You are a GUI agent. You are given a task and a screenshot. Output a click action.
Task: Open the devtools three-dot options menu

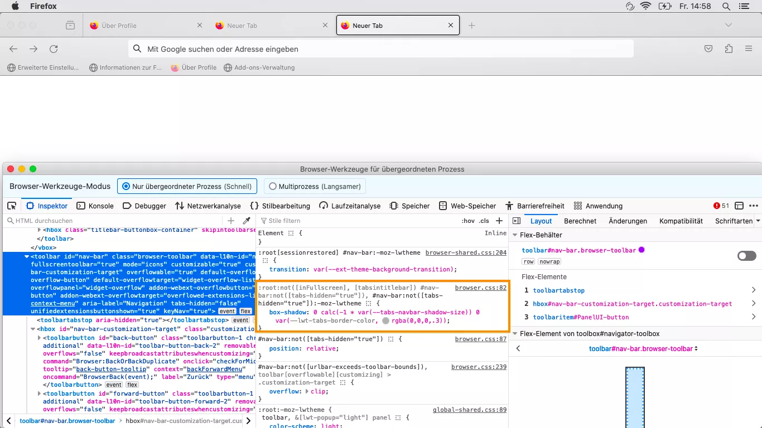[754, 206]
